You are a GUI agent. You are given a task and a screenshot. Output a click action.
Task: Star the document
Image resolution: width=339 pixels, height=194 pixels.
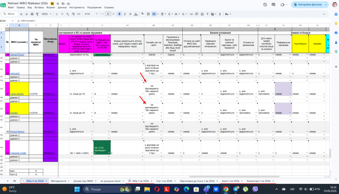58,4
